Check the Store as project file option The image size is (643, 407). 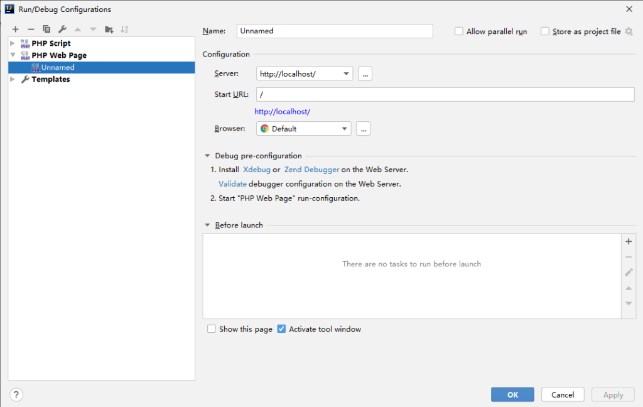[545, 31]
